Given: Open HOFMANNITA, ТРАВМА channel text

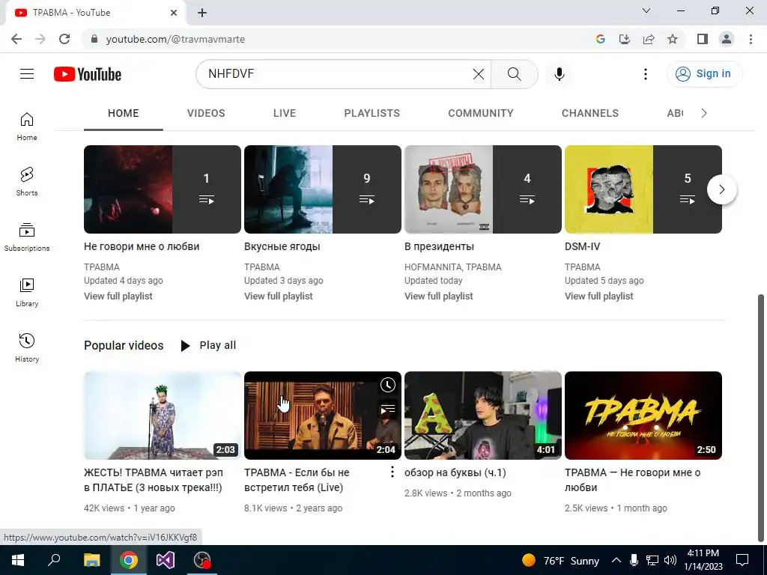Looking at the screenshot, I should [x=453, y=267].
